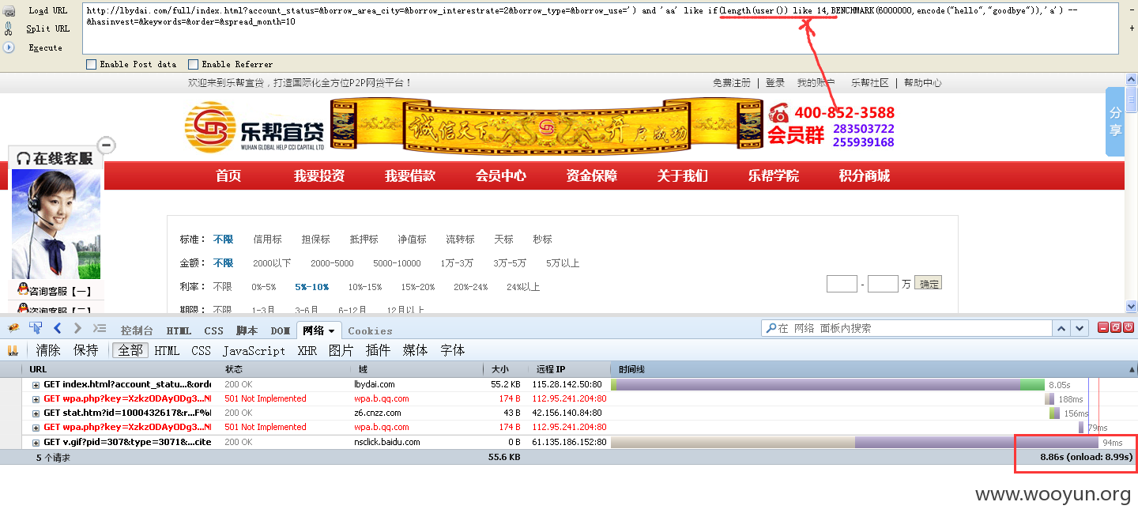Click the 时间线 column sort arrow
This screenshot has height=517, width=1138.
tap(1130, 369)
